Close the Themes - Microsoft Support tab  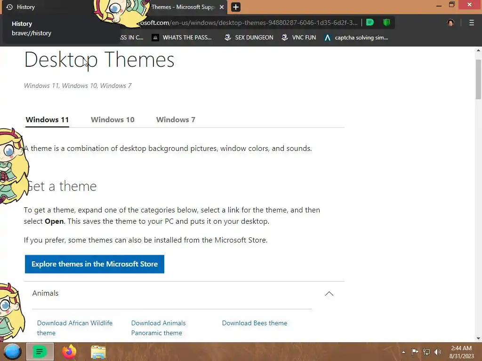tap(222, 7)
